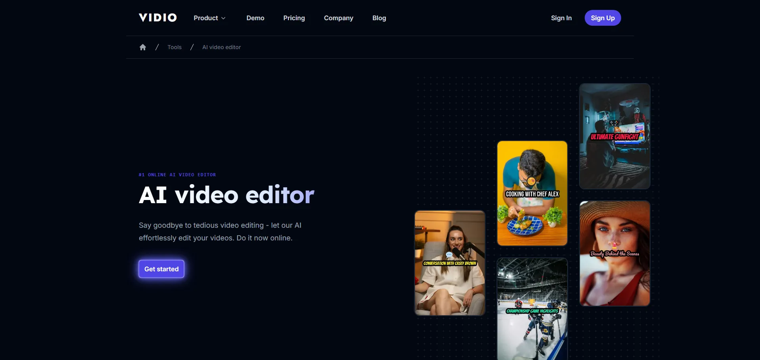The image size is (760, 360).
Task: Click the VIDIO logo
Action: (x=157, y=18)
